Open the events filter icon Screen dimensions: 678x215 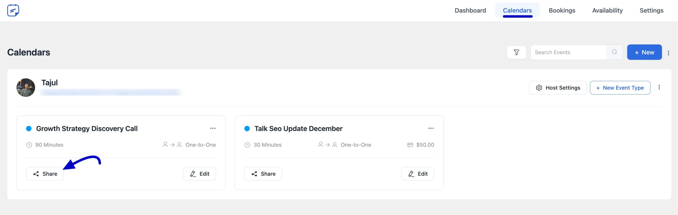[516, 52]
